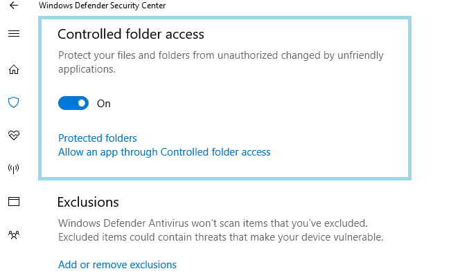Turn off Controlled folder access toggle
The image size is (469, 280).
point(73,104)
